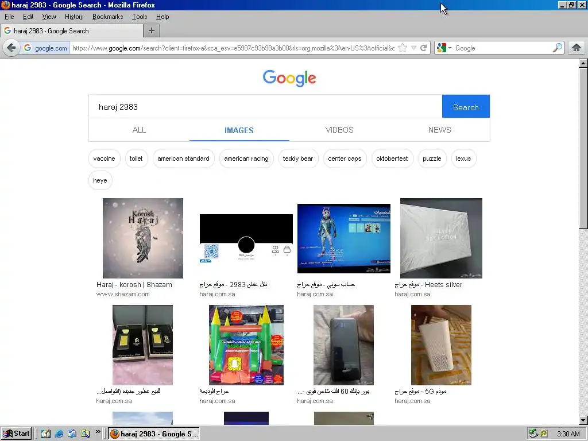Open the white 5G modem image
588x441 pixels.
(x=441, y=345)
